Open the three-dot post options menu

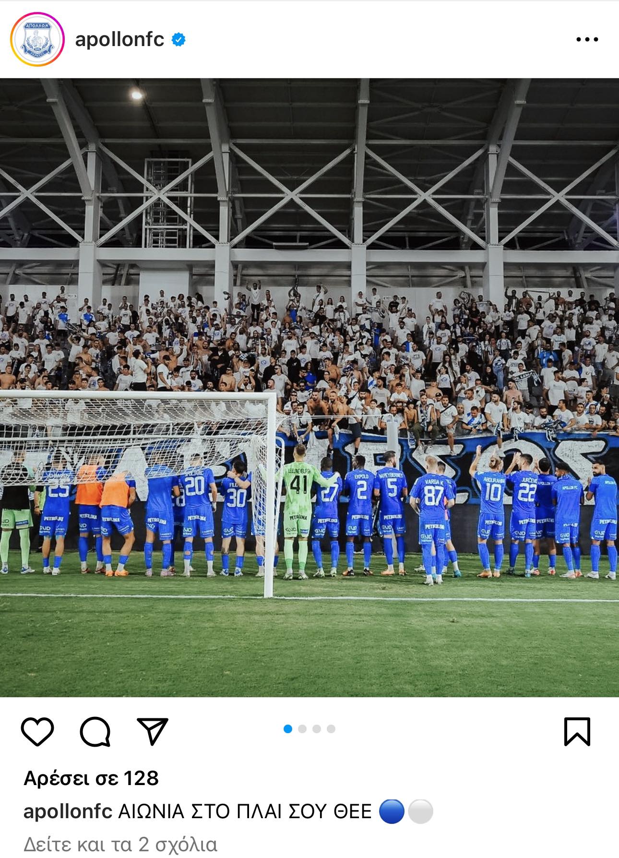tap(587, 39)
